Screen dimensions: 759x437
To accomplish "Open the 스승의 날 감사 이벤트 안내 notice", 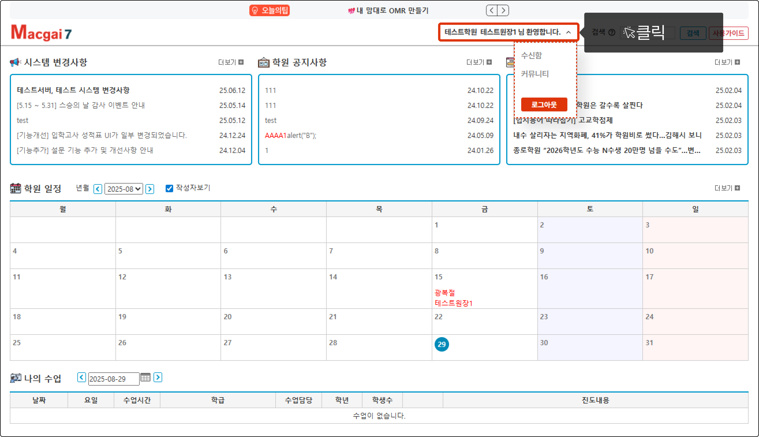I will tap(81, 105).
